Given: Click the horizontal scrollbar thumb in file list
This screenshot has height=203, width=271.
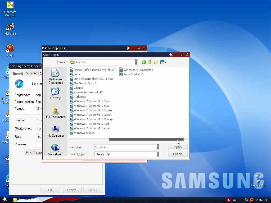Looking at the screenshot, I should pyautogui.click(x=146, y=140).
